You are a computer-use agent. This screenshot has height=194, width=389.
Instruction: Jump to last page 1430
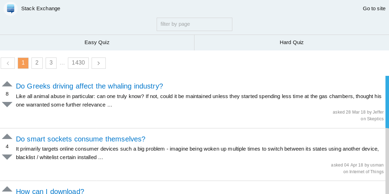click(78, 63)
